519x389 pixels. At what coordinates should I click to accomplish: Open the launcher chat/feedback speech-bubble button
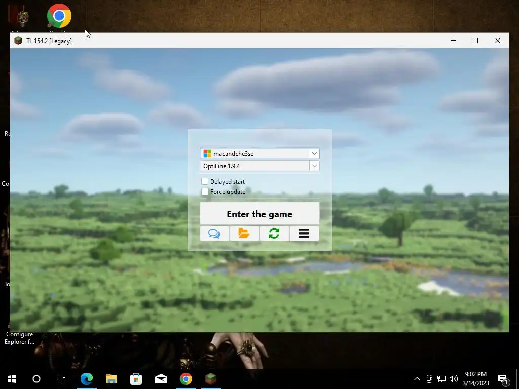[x=214, y=234]
